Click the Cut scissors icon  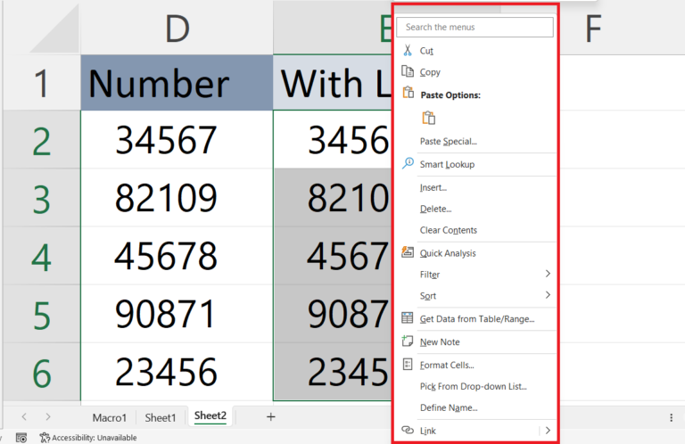[408, 51]
